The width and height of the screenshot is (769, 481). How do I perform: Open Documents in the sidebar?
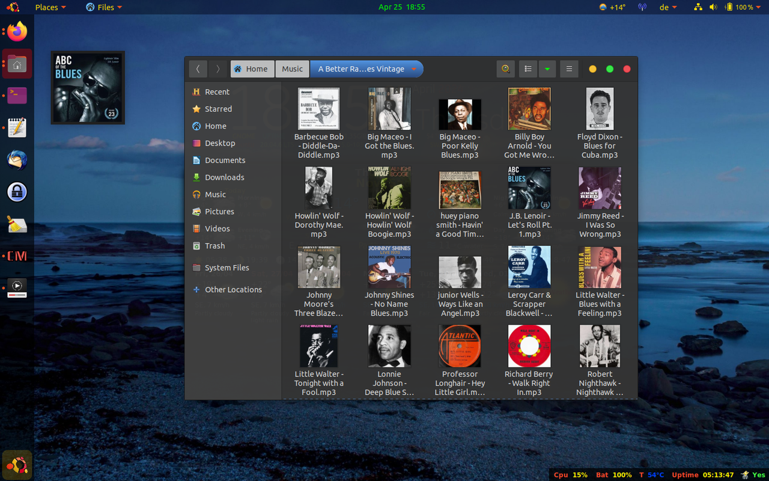coord(233,161)
